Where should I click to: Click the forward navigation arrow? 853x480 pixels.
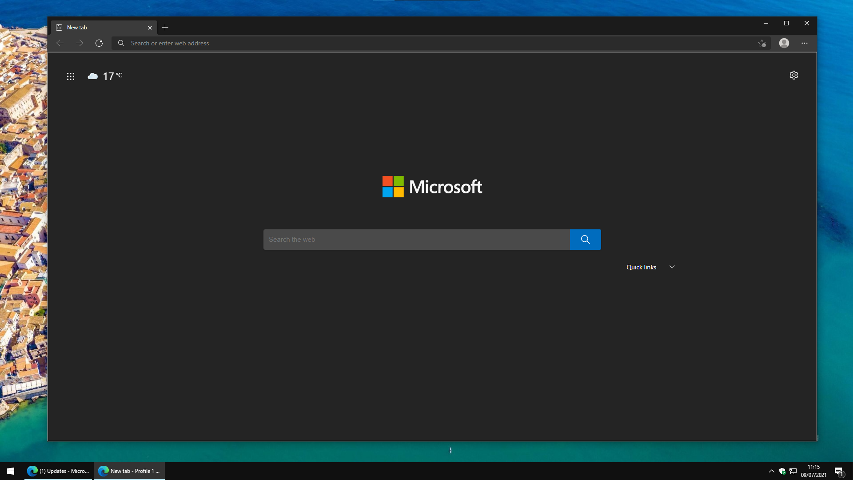click(80, 43)
